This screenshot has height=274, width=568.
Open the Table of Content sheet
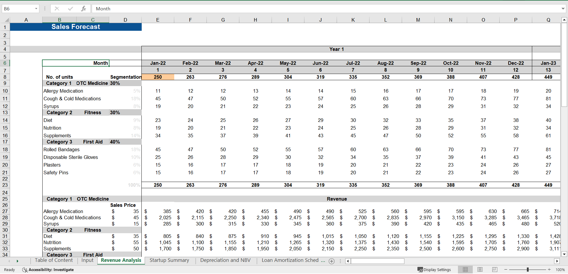pyautogui.click(x=54, y=260)
